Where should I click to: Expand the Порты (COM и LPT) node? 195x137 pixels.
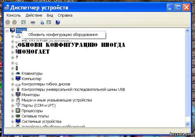(12, 105)
